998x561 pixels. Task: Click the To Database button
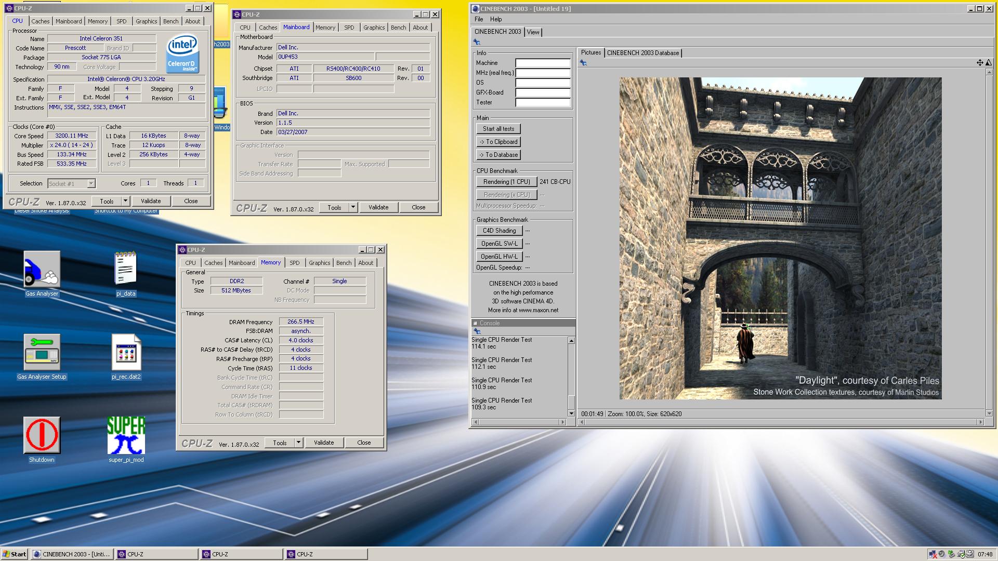pos(498,155)
